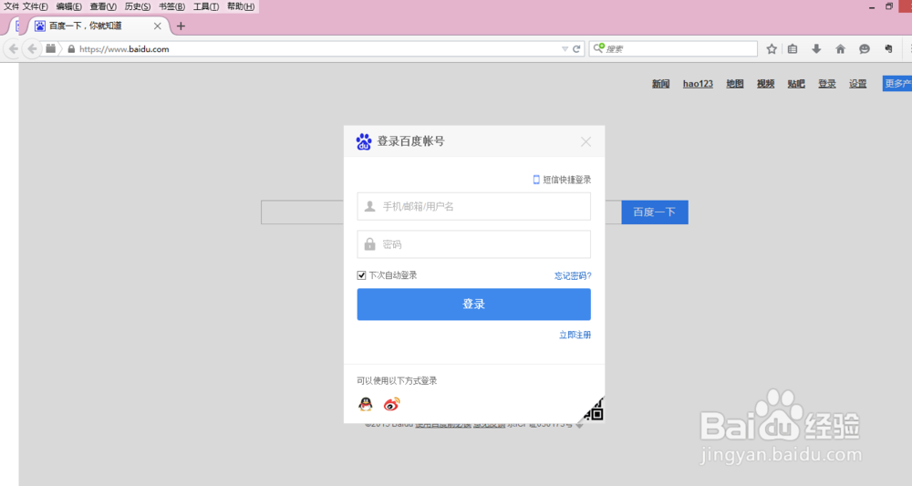
Task: Open a new tab with plus button
Action: (x=181, y=26)
